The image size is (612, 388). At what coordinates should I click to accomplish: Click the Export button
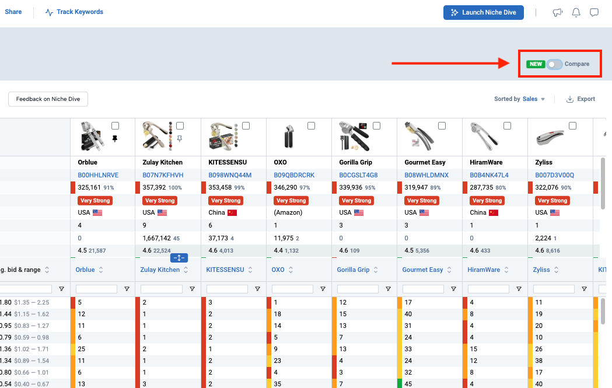pos(580,99)
